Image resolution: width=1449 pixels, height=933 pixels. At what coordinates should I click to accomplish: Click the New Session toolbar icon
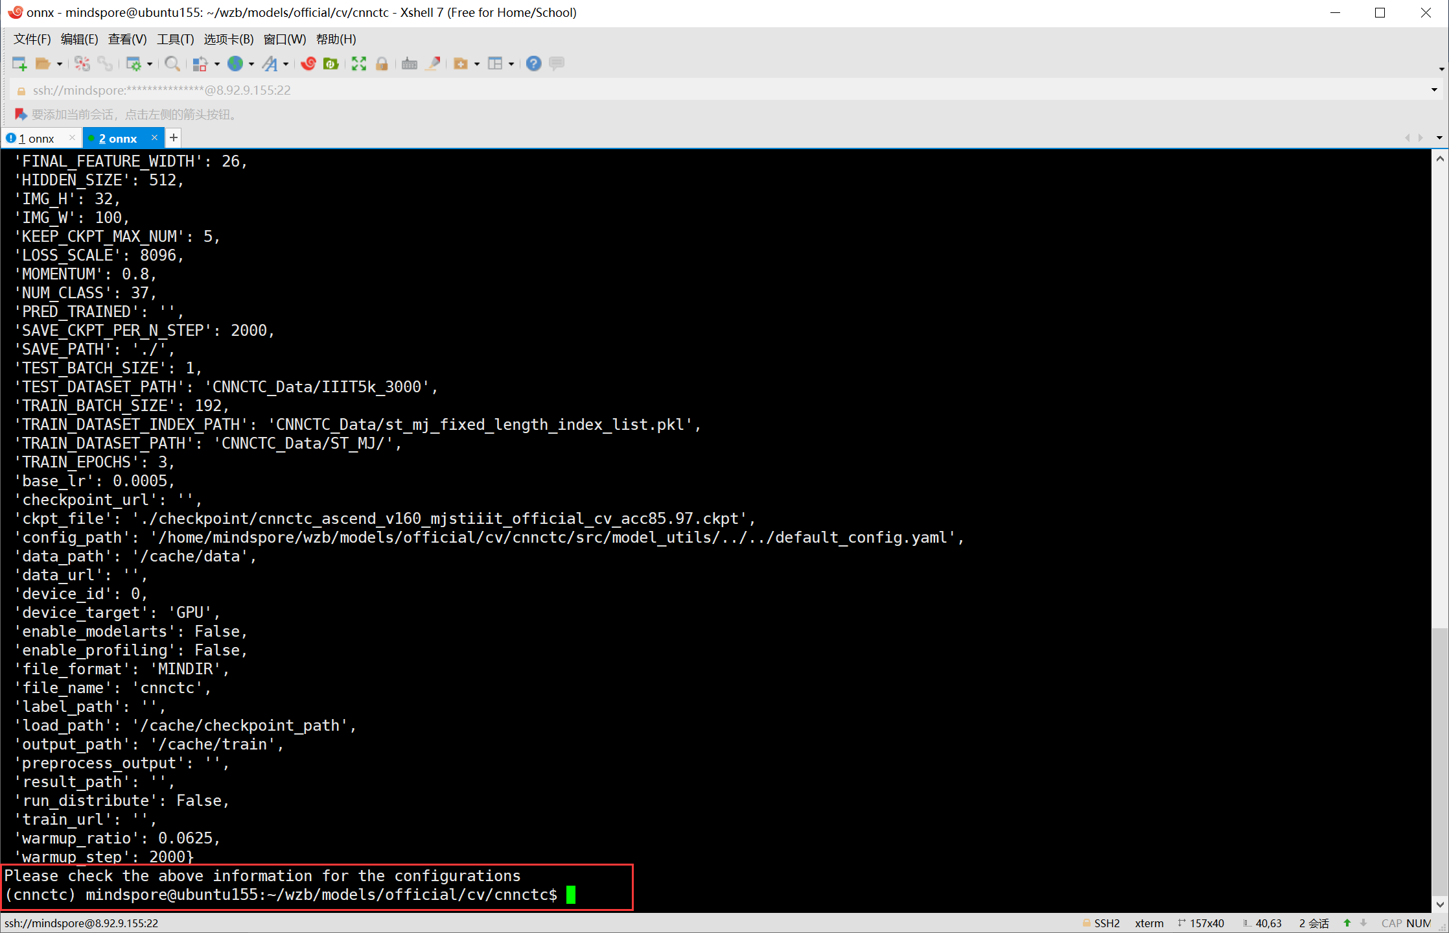(19, 64)
